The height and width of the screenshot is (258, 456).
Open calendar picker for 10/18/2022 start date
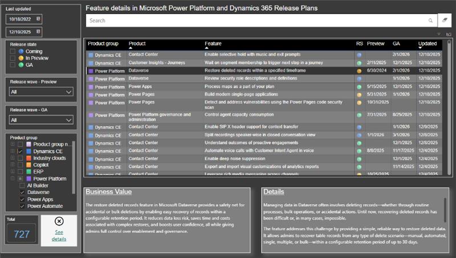click(38, 19)
